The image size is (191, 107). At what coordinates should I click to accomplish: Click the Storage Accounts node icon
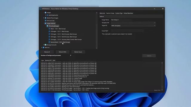pos(45,45)
